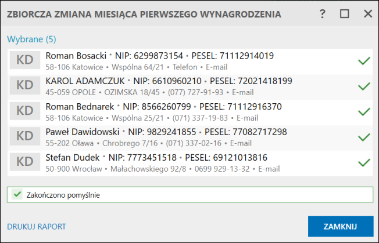Open the DRUKUJ RAPORT link
379x243 pixels.
coord(37,227)
